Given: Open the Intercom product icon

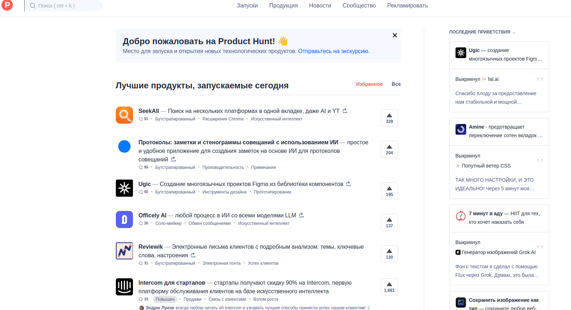Looking at the screenshot, I should tap(124, 287).
